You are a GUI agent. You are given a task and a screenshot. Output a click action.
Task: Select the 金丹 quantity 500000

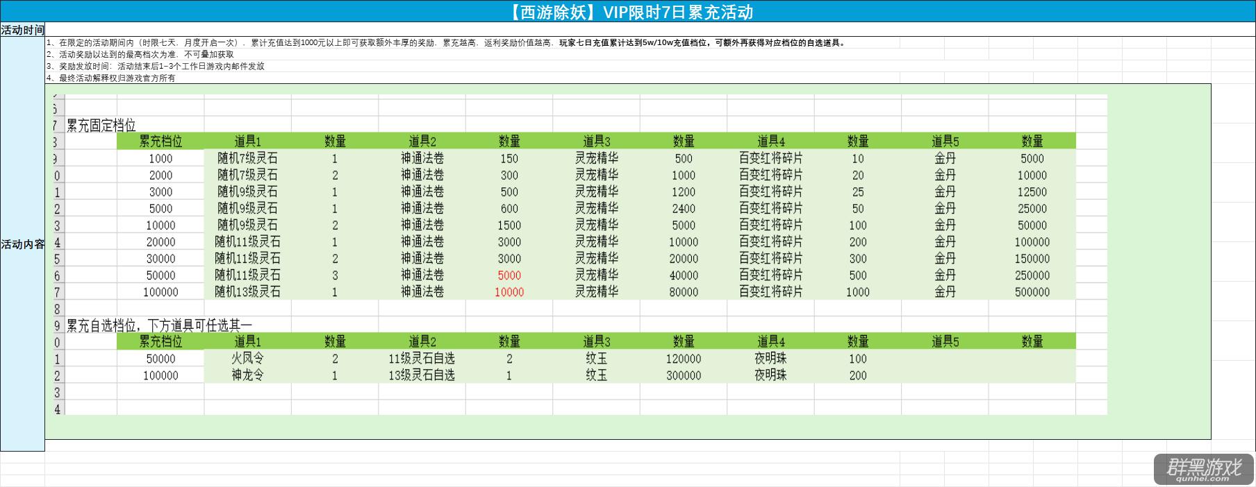pos(1032,291)
